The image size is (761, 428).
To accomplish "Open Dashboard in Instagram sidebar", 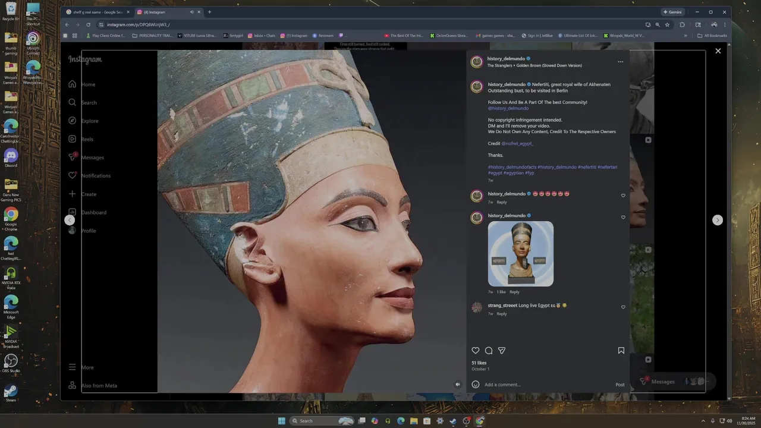I will pyautogui.click(x=87, y=212).
